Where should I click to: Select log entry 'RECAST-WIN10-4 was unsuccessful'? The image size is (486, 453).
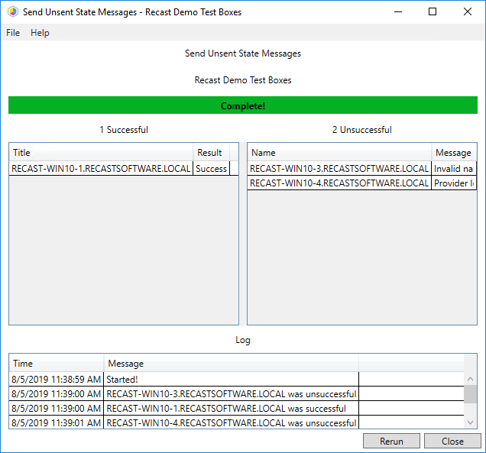[x=231, y=423]
